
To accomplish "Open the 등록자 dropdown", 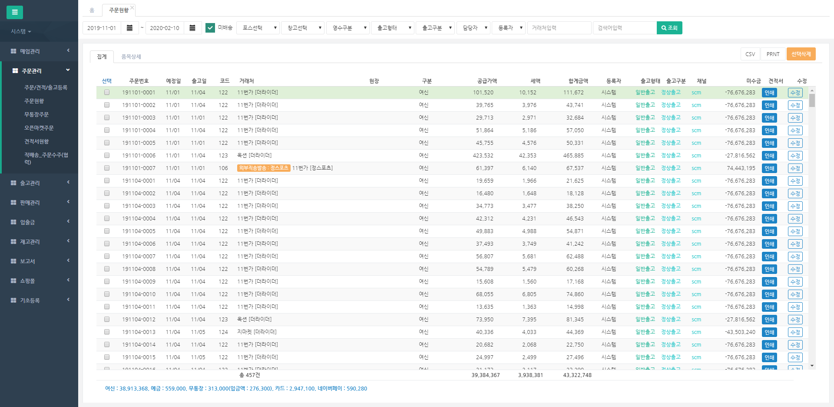I will tap(509, 28).
